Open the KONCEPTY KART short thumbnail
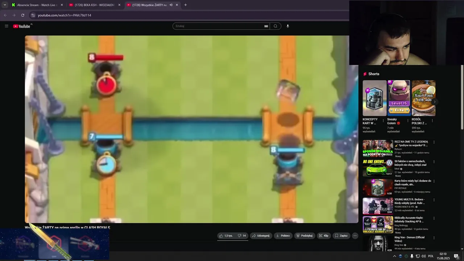This screenshot has width=464, height=261. 374,98
